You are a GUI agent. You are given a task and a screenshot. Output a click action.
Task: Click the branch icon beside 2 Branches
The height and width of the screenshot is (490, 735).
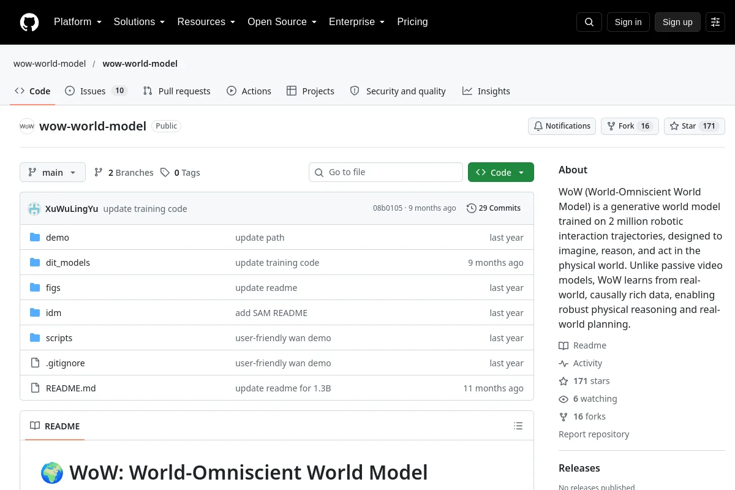[99, 173]
